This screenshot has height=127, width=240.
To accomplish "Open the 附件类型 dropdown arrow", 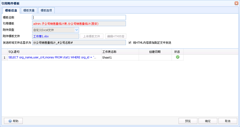I will [x=76, y=30].
